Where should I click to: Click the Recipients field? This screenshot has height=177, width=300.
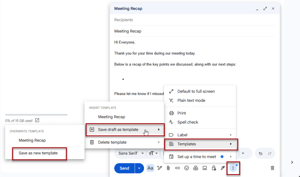195,20
